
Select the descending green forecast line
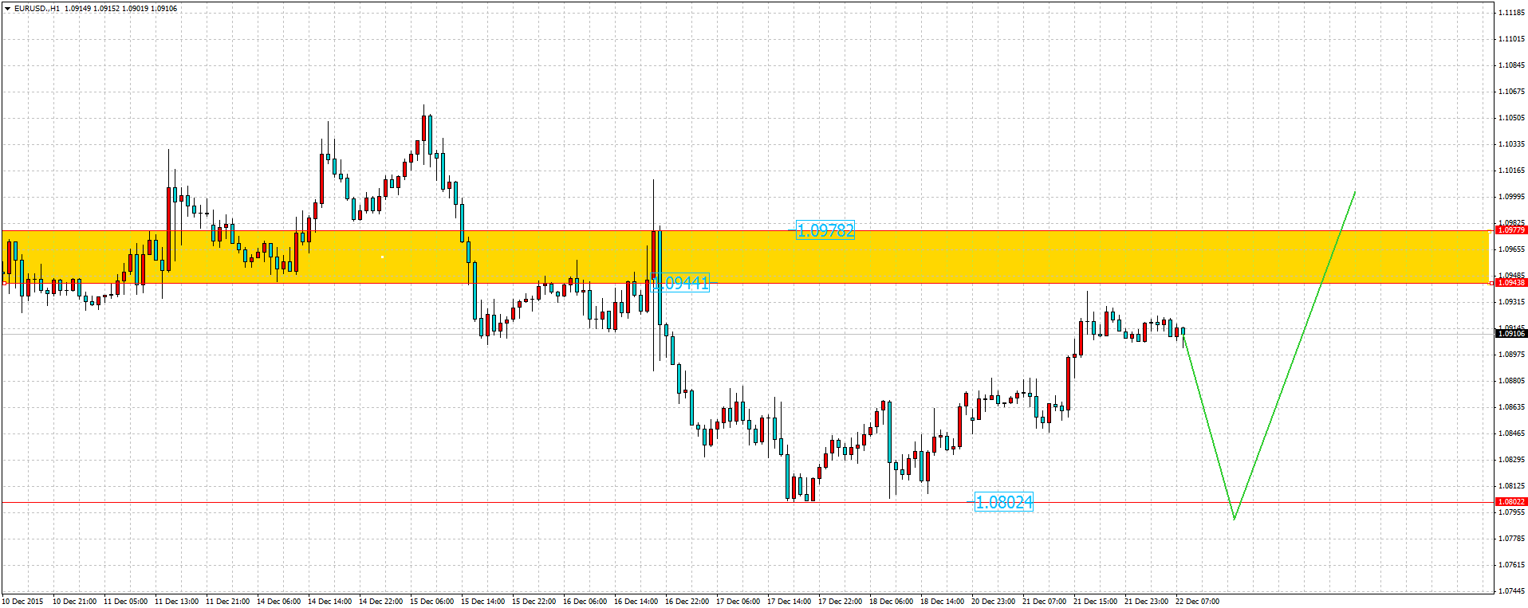click(x=1208, y=425)
